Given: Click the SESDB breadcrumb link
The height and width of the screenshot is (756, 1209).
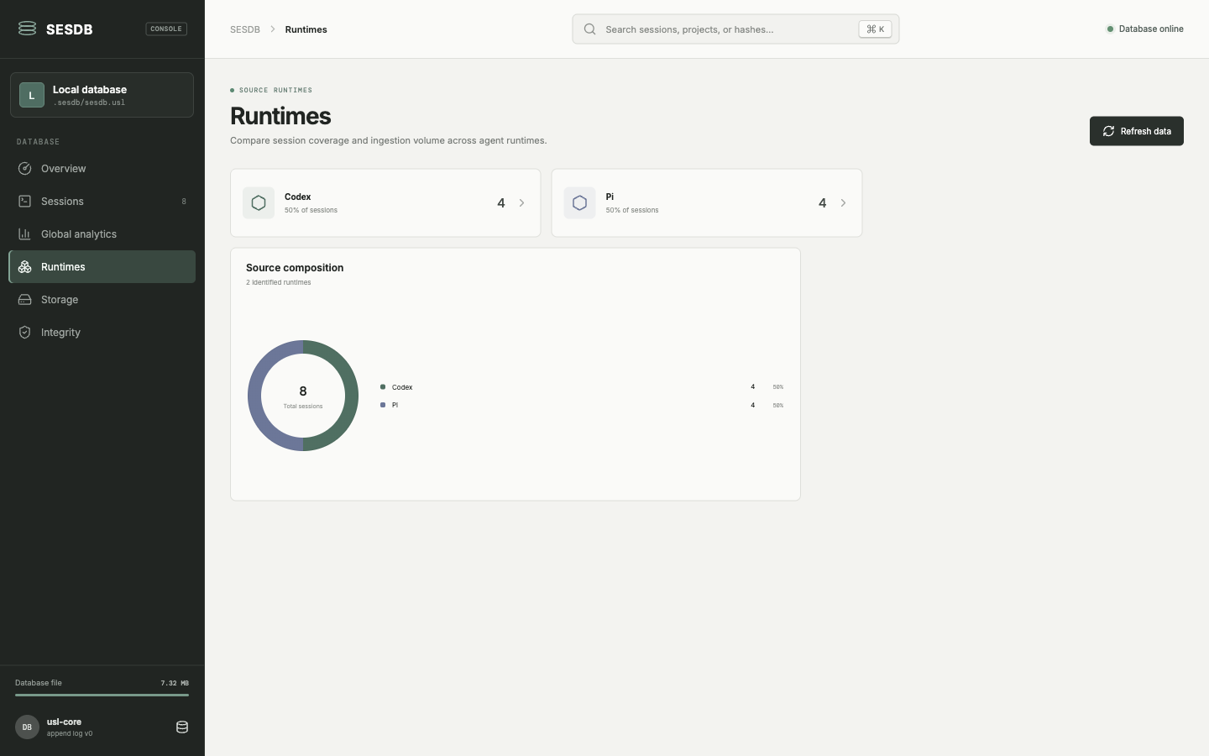Looking at the screenshot, I should 245,29.
